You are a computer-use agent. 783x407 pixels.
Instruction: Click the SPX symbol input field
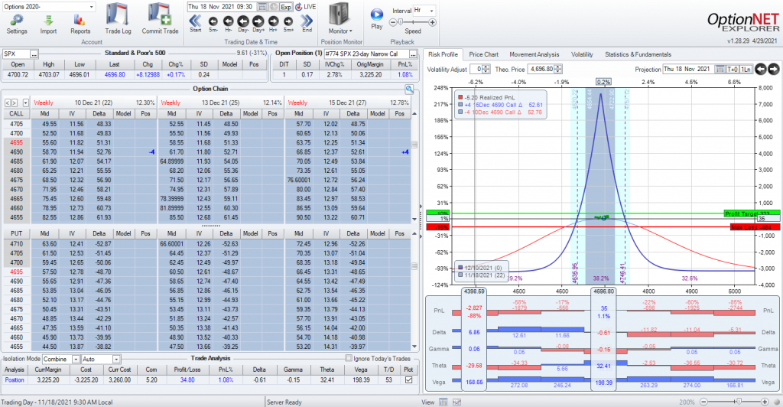point(16,54)
